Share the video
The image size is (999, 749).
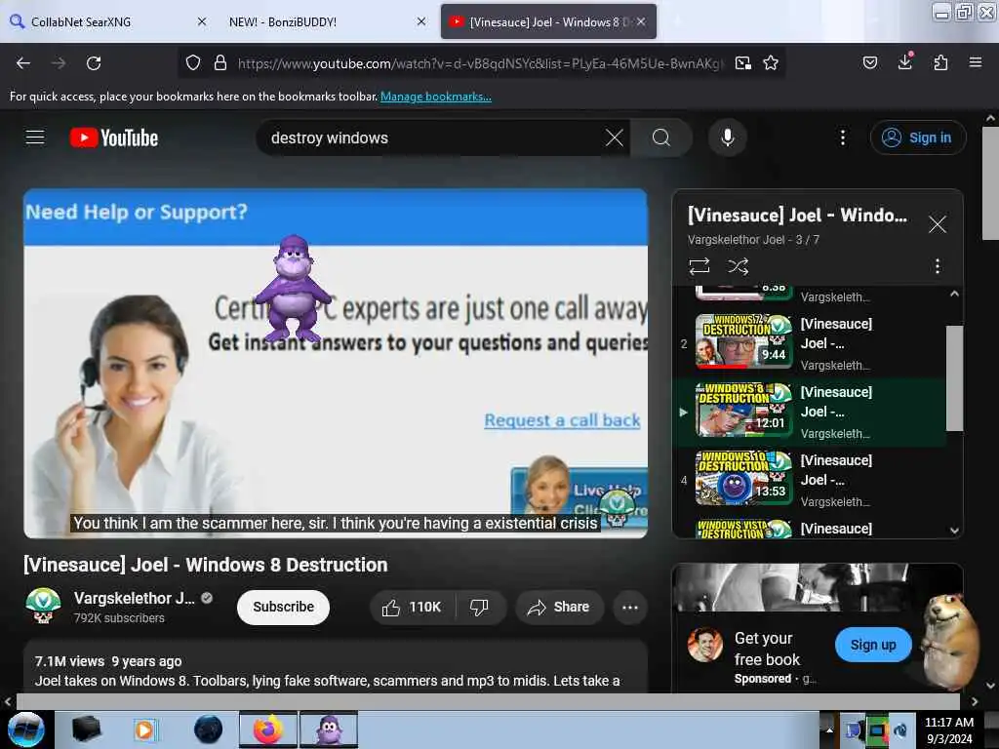tap(559, 607)
